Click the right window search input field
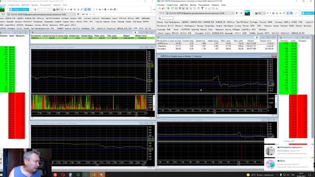Viewport: 315px width, 177px height. [168, 18]
